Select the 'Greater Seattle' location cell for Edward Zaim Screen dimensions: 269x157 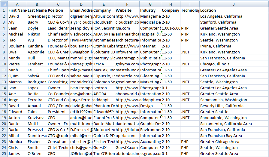[x=234, y=112]
